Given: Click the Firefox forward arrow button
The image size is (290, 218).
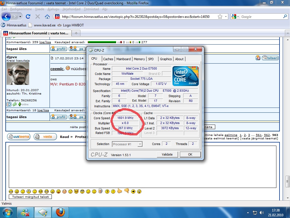Looking at the screenshot, I should (x=14, y=17).
